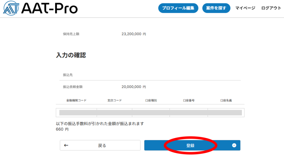Click the 入力の確認 heading

(71, 55)
